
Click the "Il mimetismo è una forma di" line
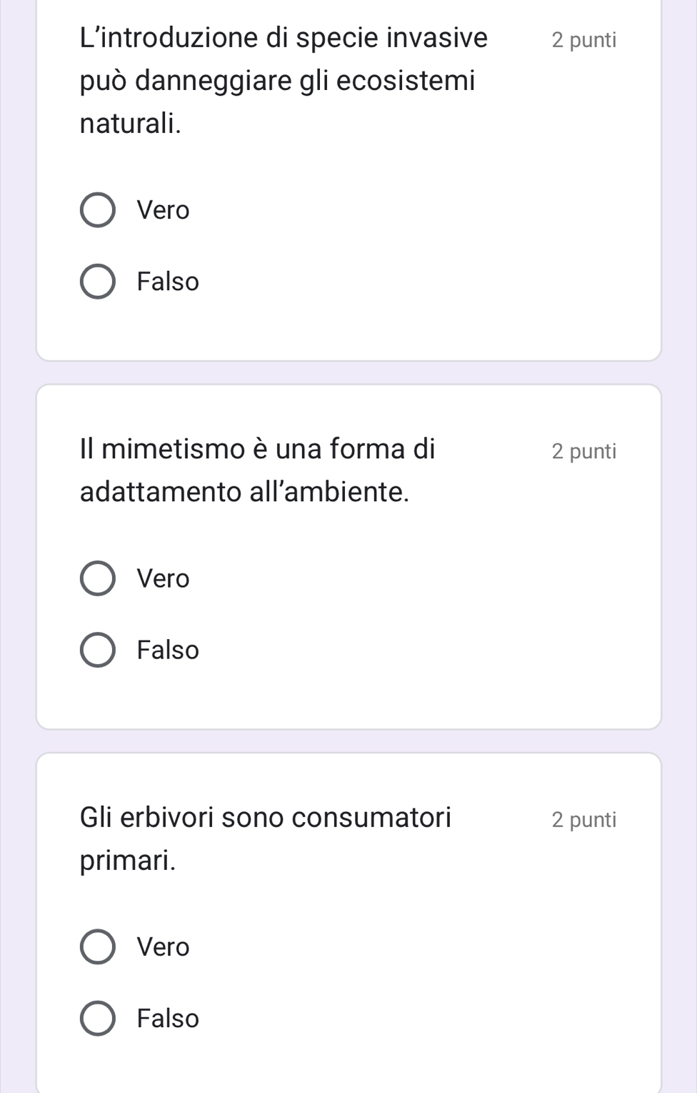pos(257,449)
